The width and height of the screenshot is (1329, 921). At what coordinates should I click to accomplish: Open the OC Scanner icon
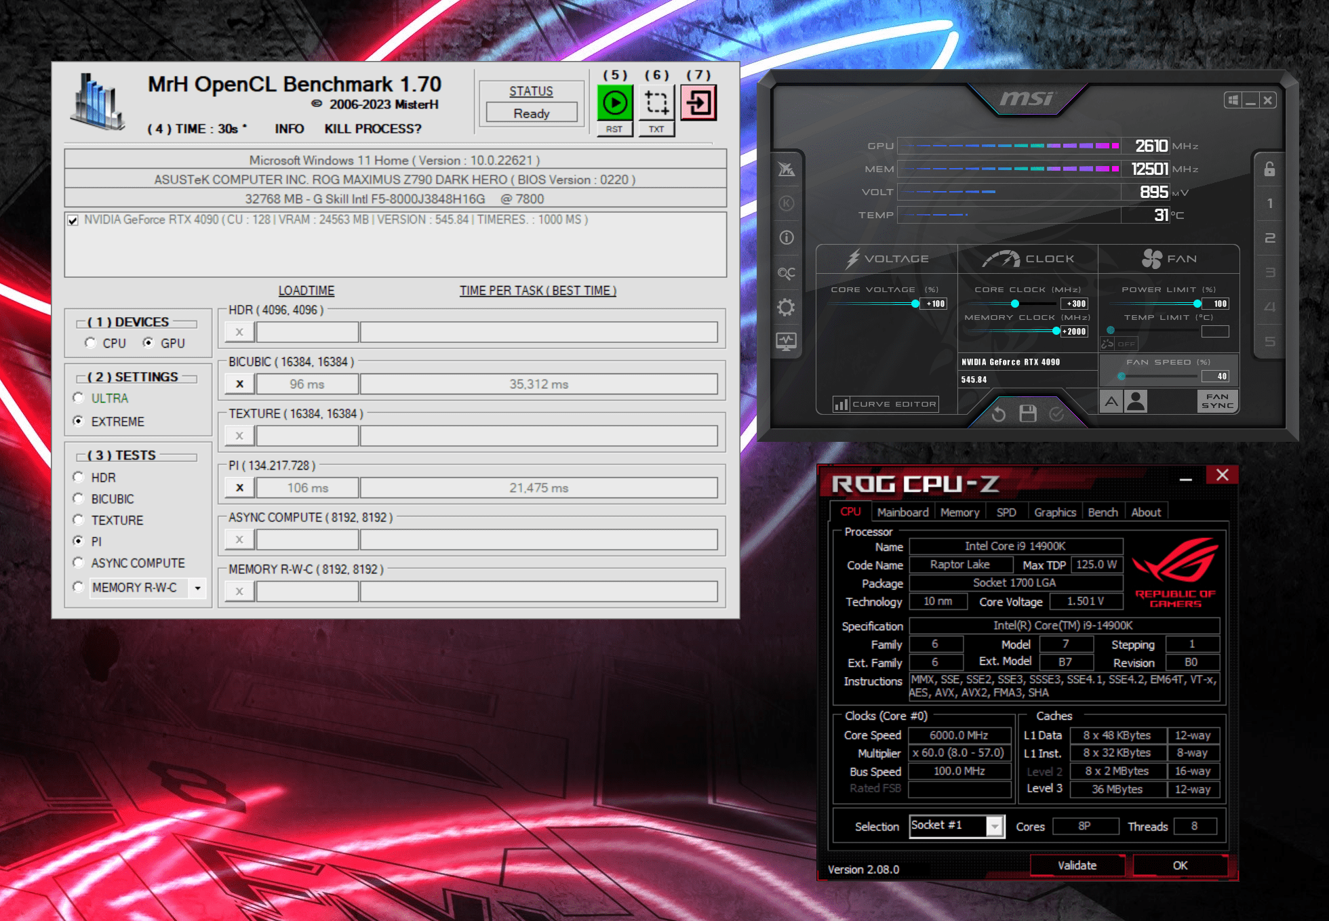[x=786, y=273]
